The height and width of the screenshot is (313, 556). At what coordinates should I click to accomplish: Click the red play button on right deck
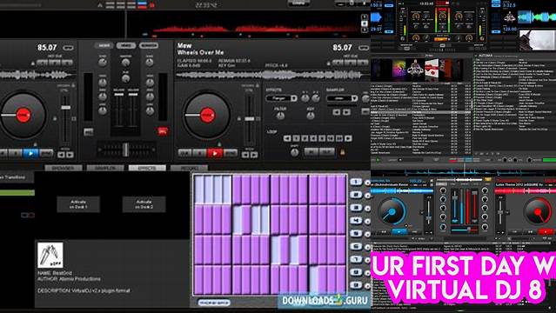215,153
